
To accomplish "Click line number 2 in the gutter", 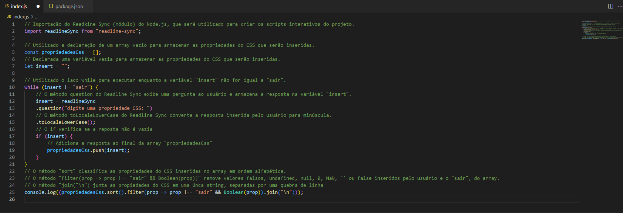I will pyautogui.click(x=13, y=31).
